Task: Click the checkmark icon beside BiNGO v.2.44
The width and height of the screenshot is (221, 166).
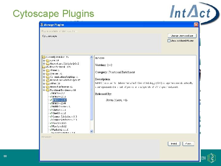Action: [x=51, y=103]
